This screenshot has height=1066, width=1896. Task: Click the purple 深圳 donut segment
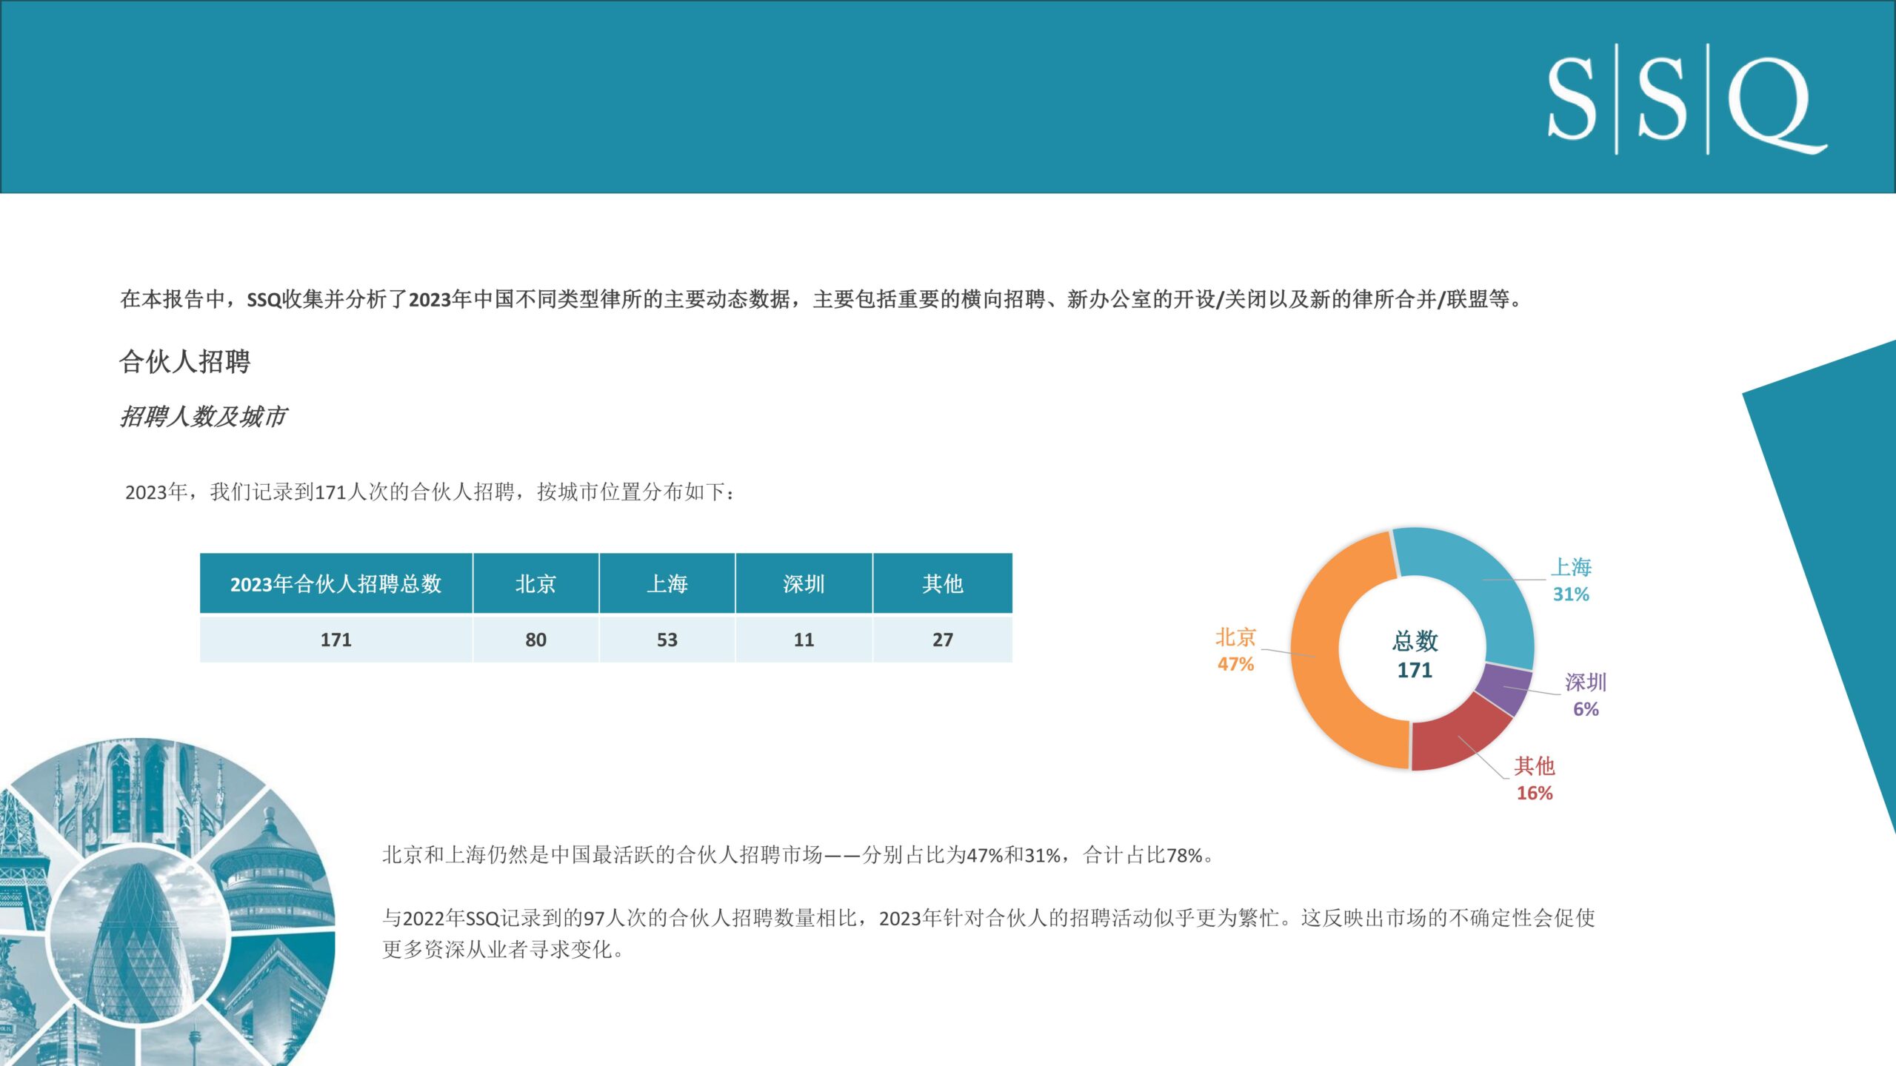coord(1503,690)
